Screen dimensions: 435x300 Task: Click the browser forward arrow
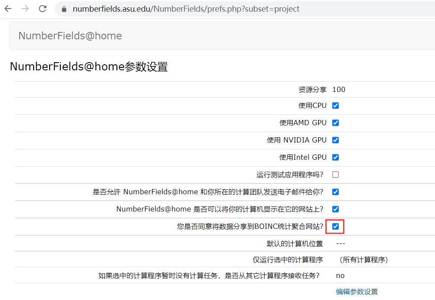tap(25, 9)
